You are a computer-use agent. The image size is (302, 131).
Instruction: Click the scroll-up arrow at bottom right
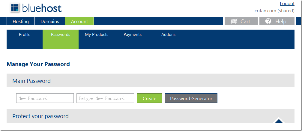279,121
